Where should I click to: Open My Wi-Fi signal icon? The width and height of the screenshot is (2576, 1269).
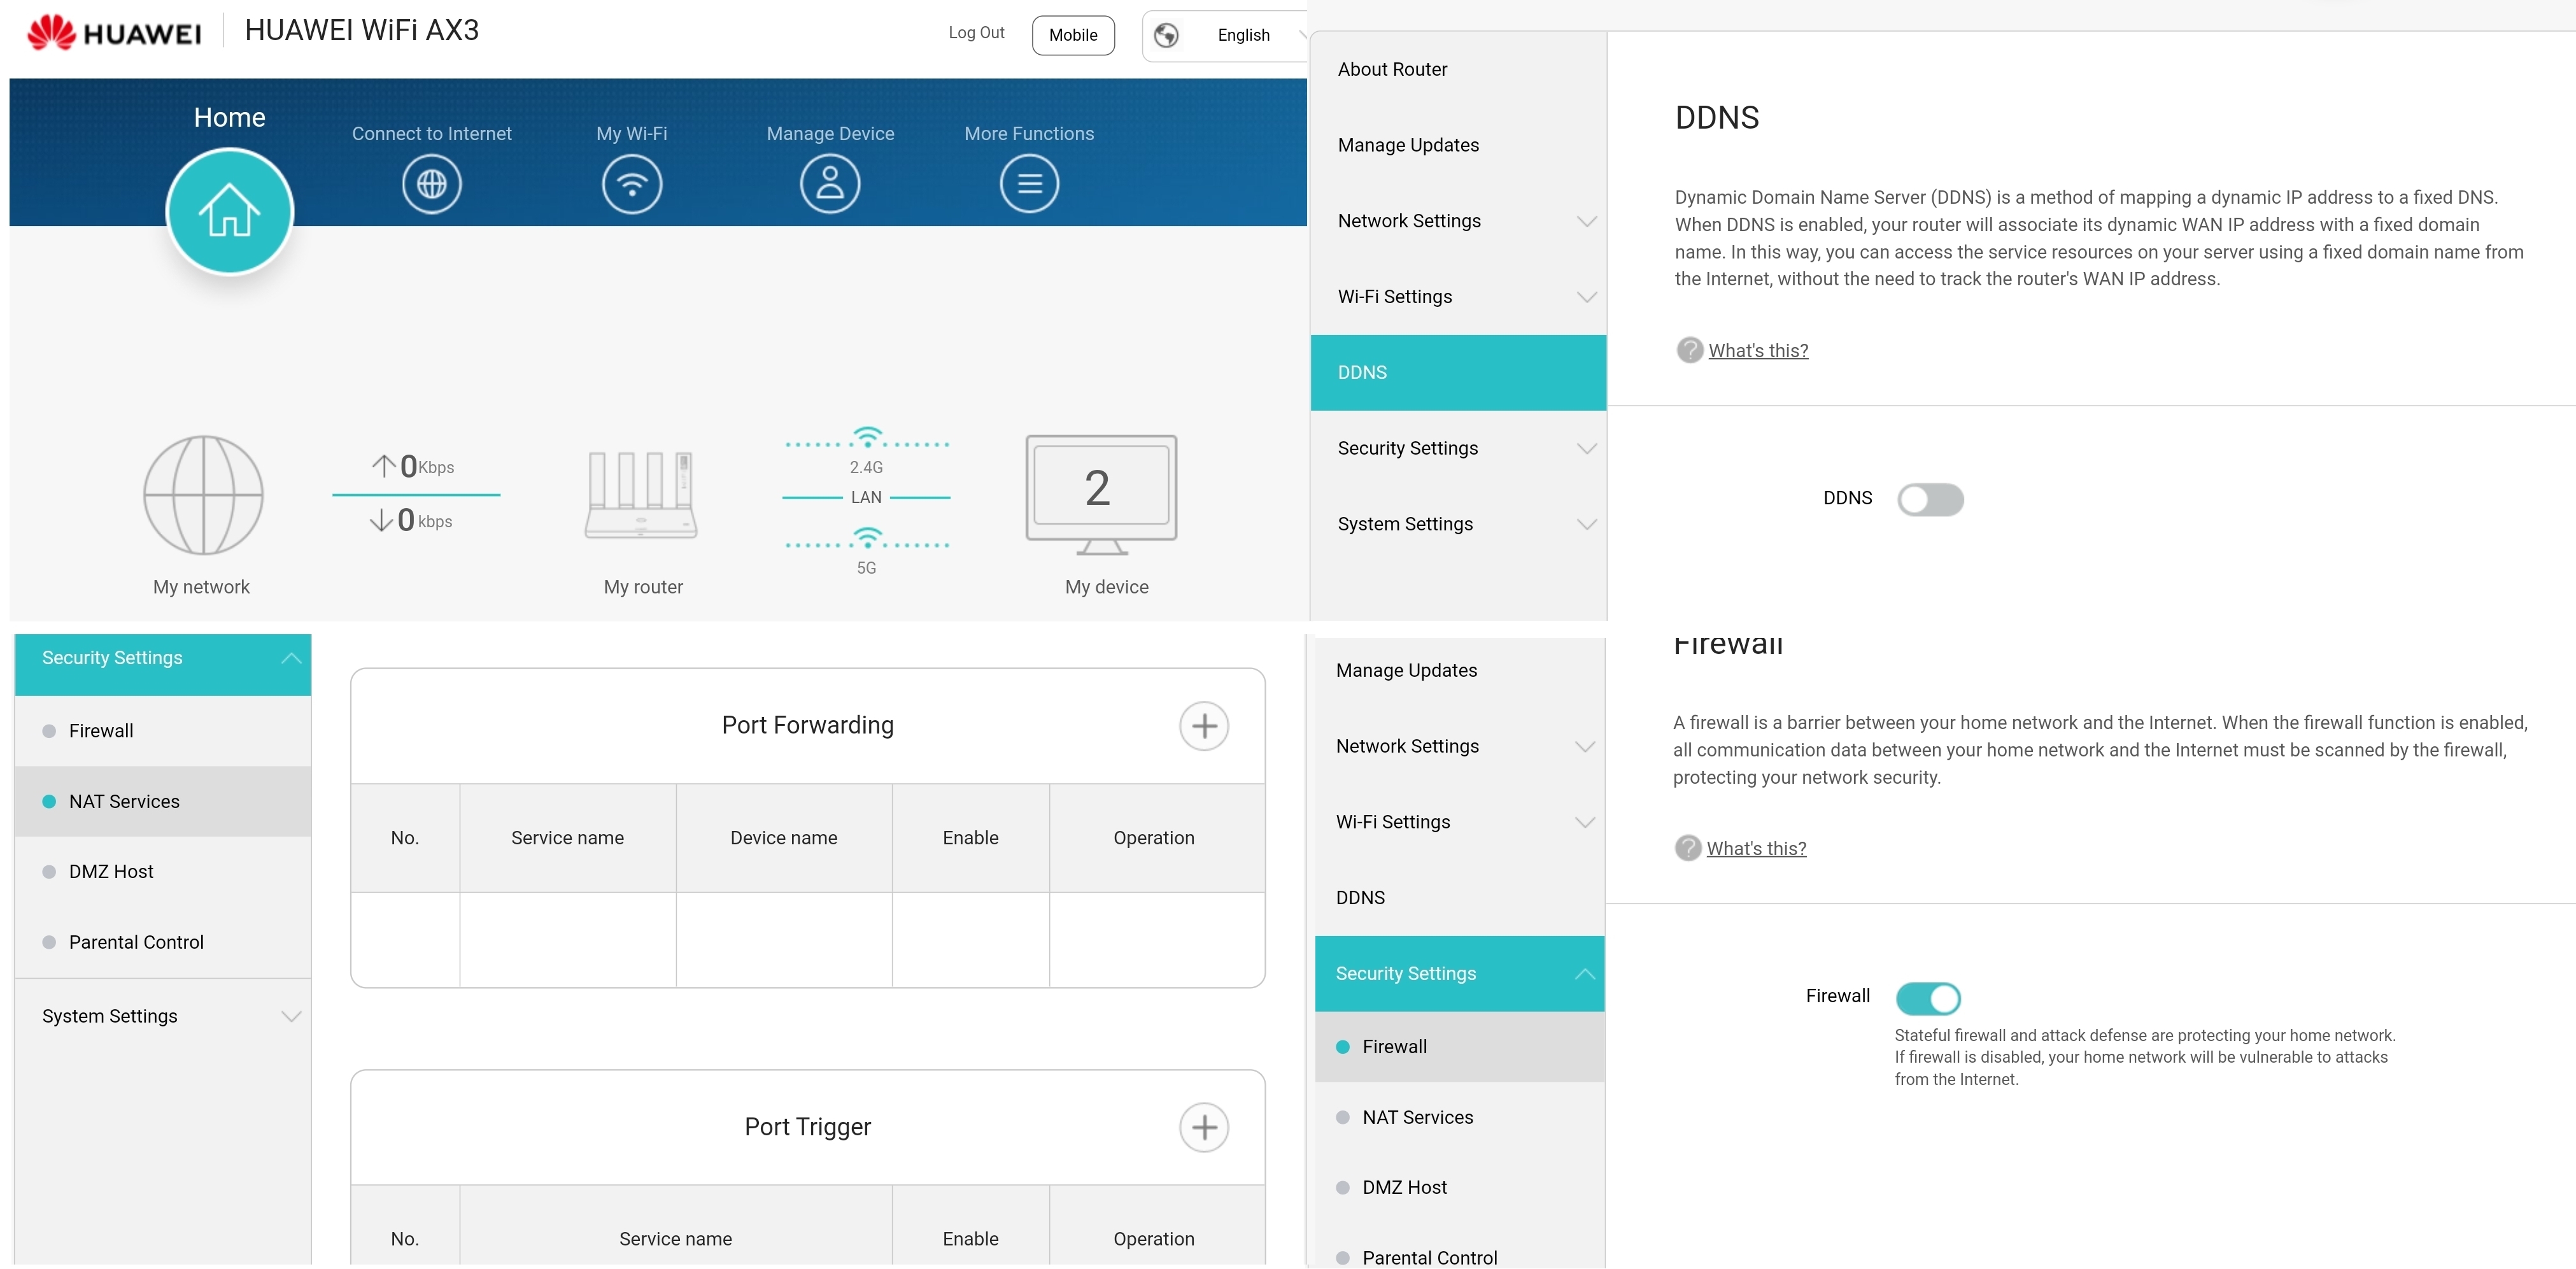click(631, 184)
